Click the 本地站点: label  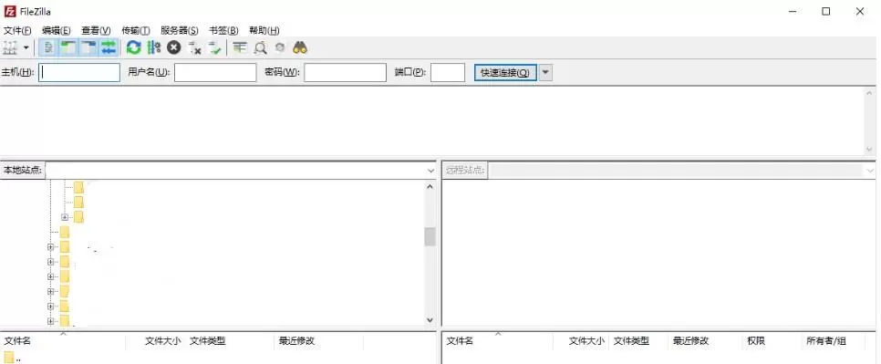point(23,171)
